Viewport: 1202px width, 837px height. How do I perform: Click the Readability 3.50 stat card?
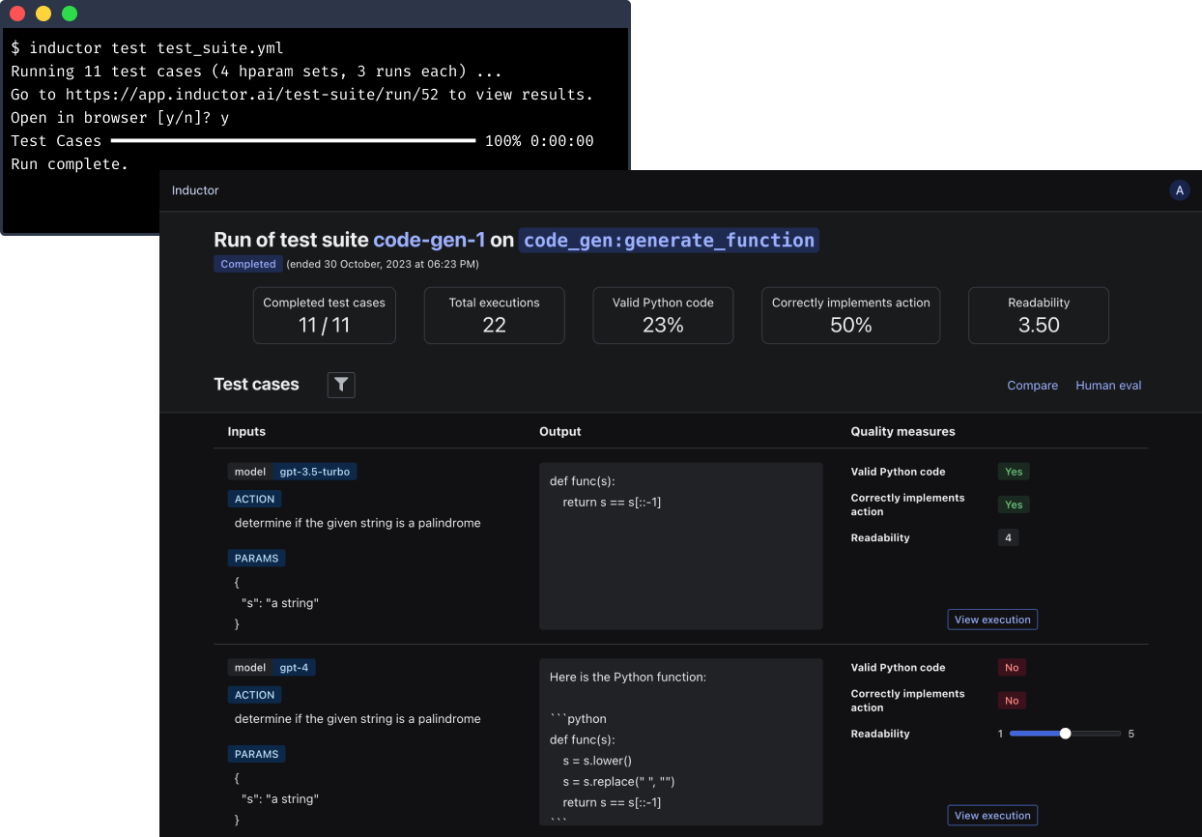(1039, 315)
